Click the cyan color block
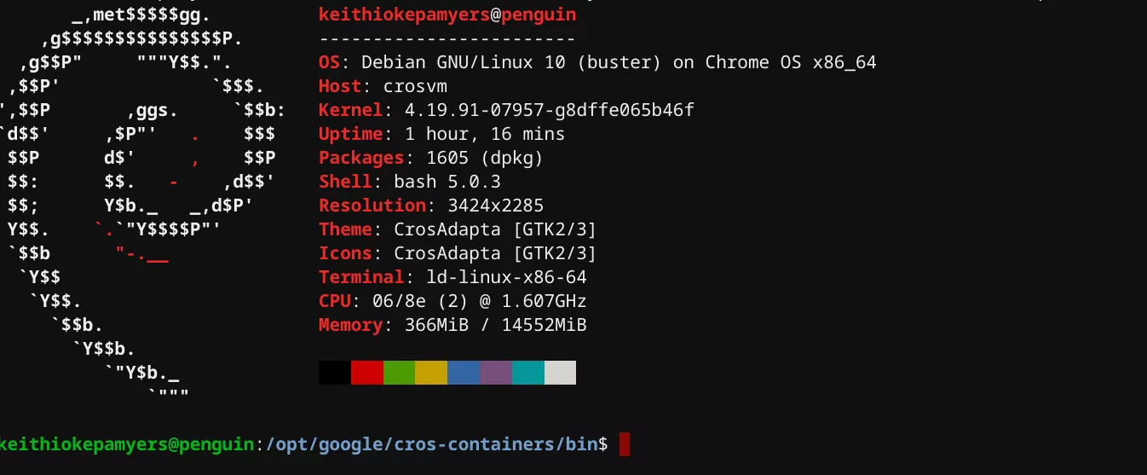 coord(528,373)
